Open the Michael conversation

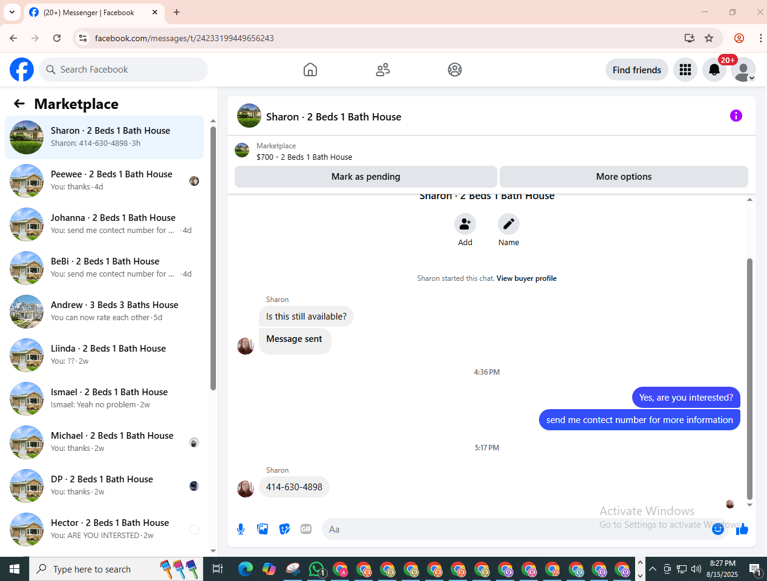(x=104, y=442)
